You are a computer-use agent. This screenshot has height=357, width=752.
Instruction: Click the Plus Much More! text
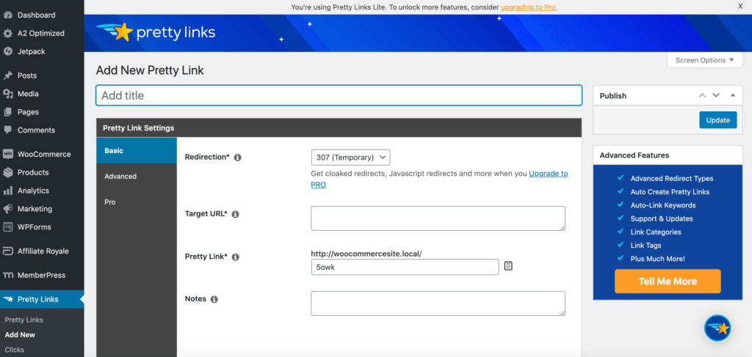(658, 259)
